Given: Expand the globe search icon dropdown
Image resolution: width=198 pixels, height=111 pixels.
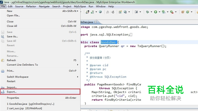Looking at the screenshot, I should (129, 12).
